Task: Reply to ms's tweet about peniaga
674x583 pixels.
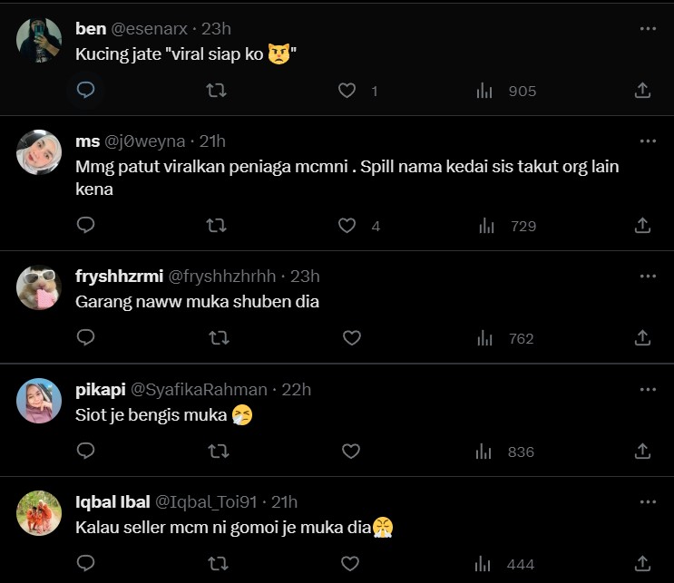Action: pyautogui.click(x=86, y=225)
